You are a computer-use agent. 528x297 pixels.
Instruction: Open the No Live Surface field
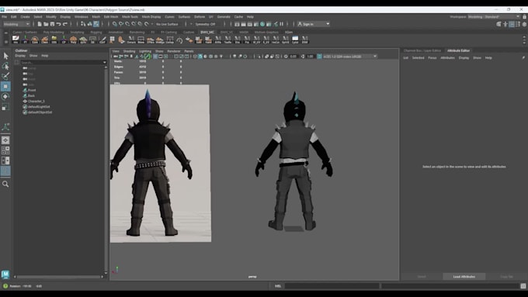click(x=167, y=24)
